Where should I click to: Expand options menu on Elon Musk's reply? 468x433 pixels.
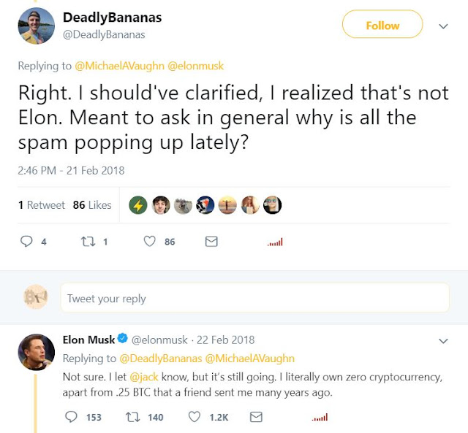coord(442,341)
